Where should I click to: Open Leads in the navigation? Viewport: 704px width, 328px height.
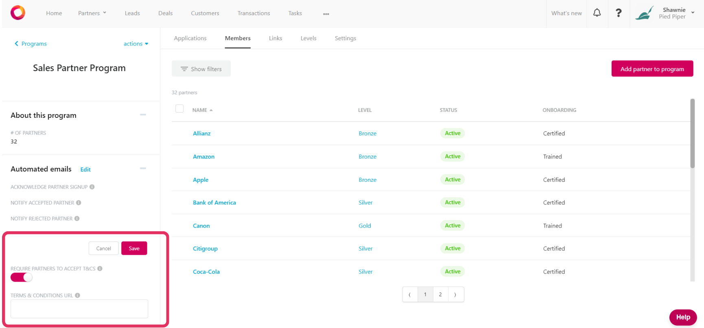[x=132, y=13]
